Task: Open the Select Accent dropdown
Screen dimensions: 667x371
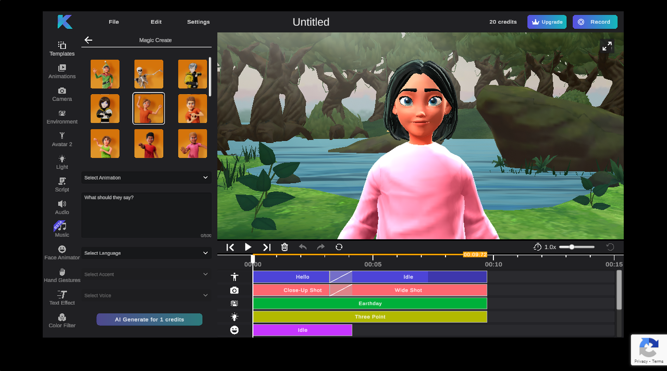Action: [x=146, y=274]
